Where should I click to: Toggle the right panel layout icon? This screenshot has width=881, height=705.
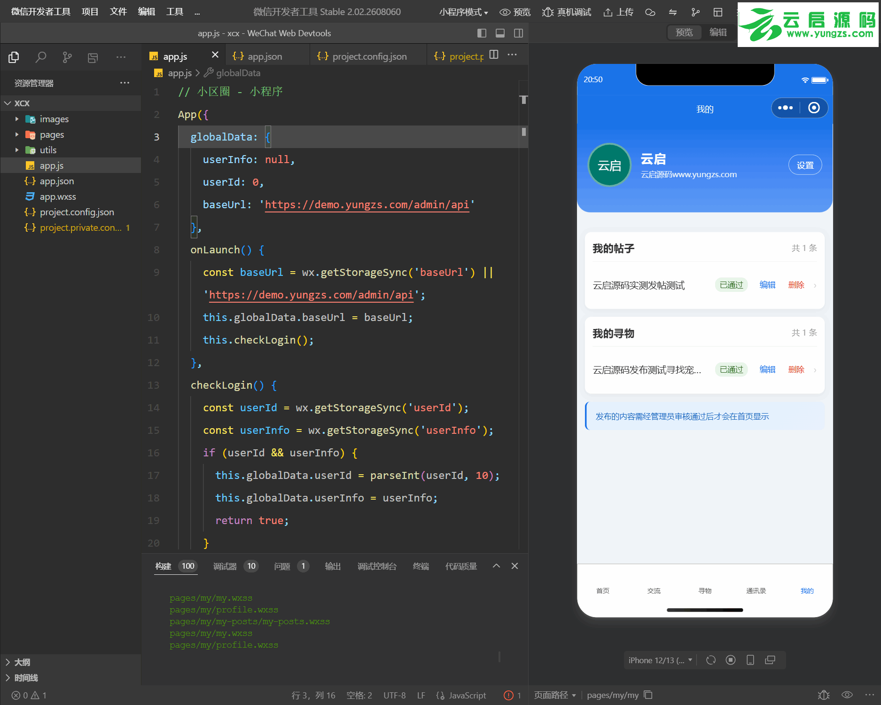(x=518, y=33)
